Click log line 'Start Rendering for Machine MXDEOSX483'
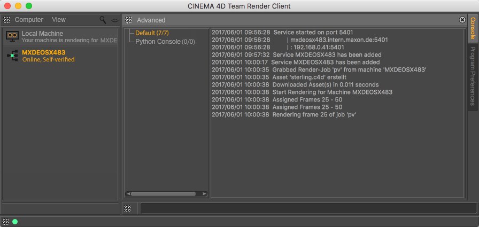 pyautogui.click(x=302, y=92)
